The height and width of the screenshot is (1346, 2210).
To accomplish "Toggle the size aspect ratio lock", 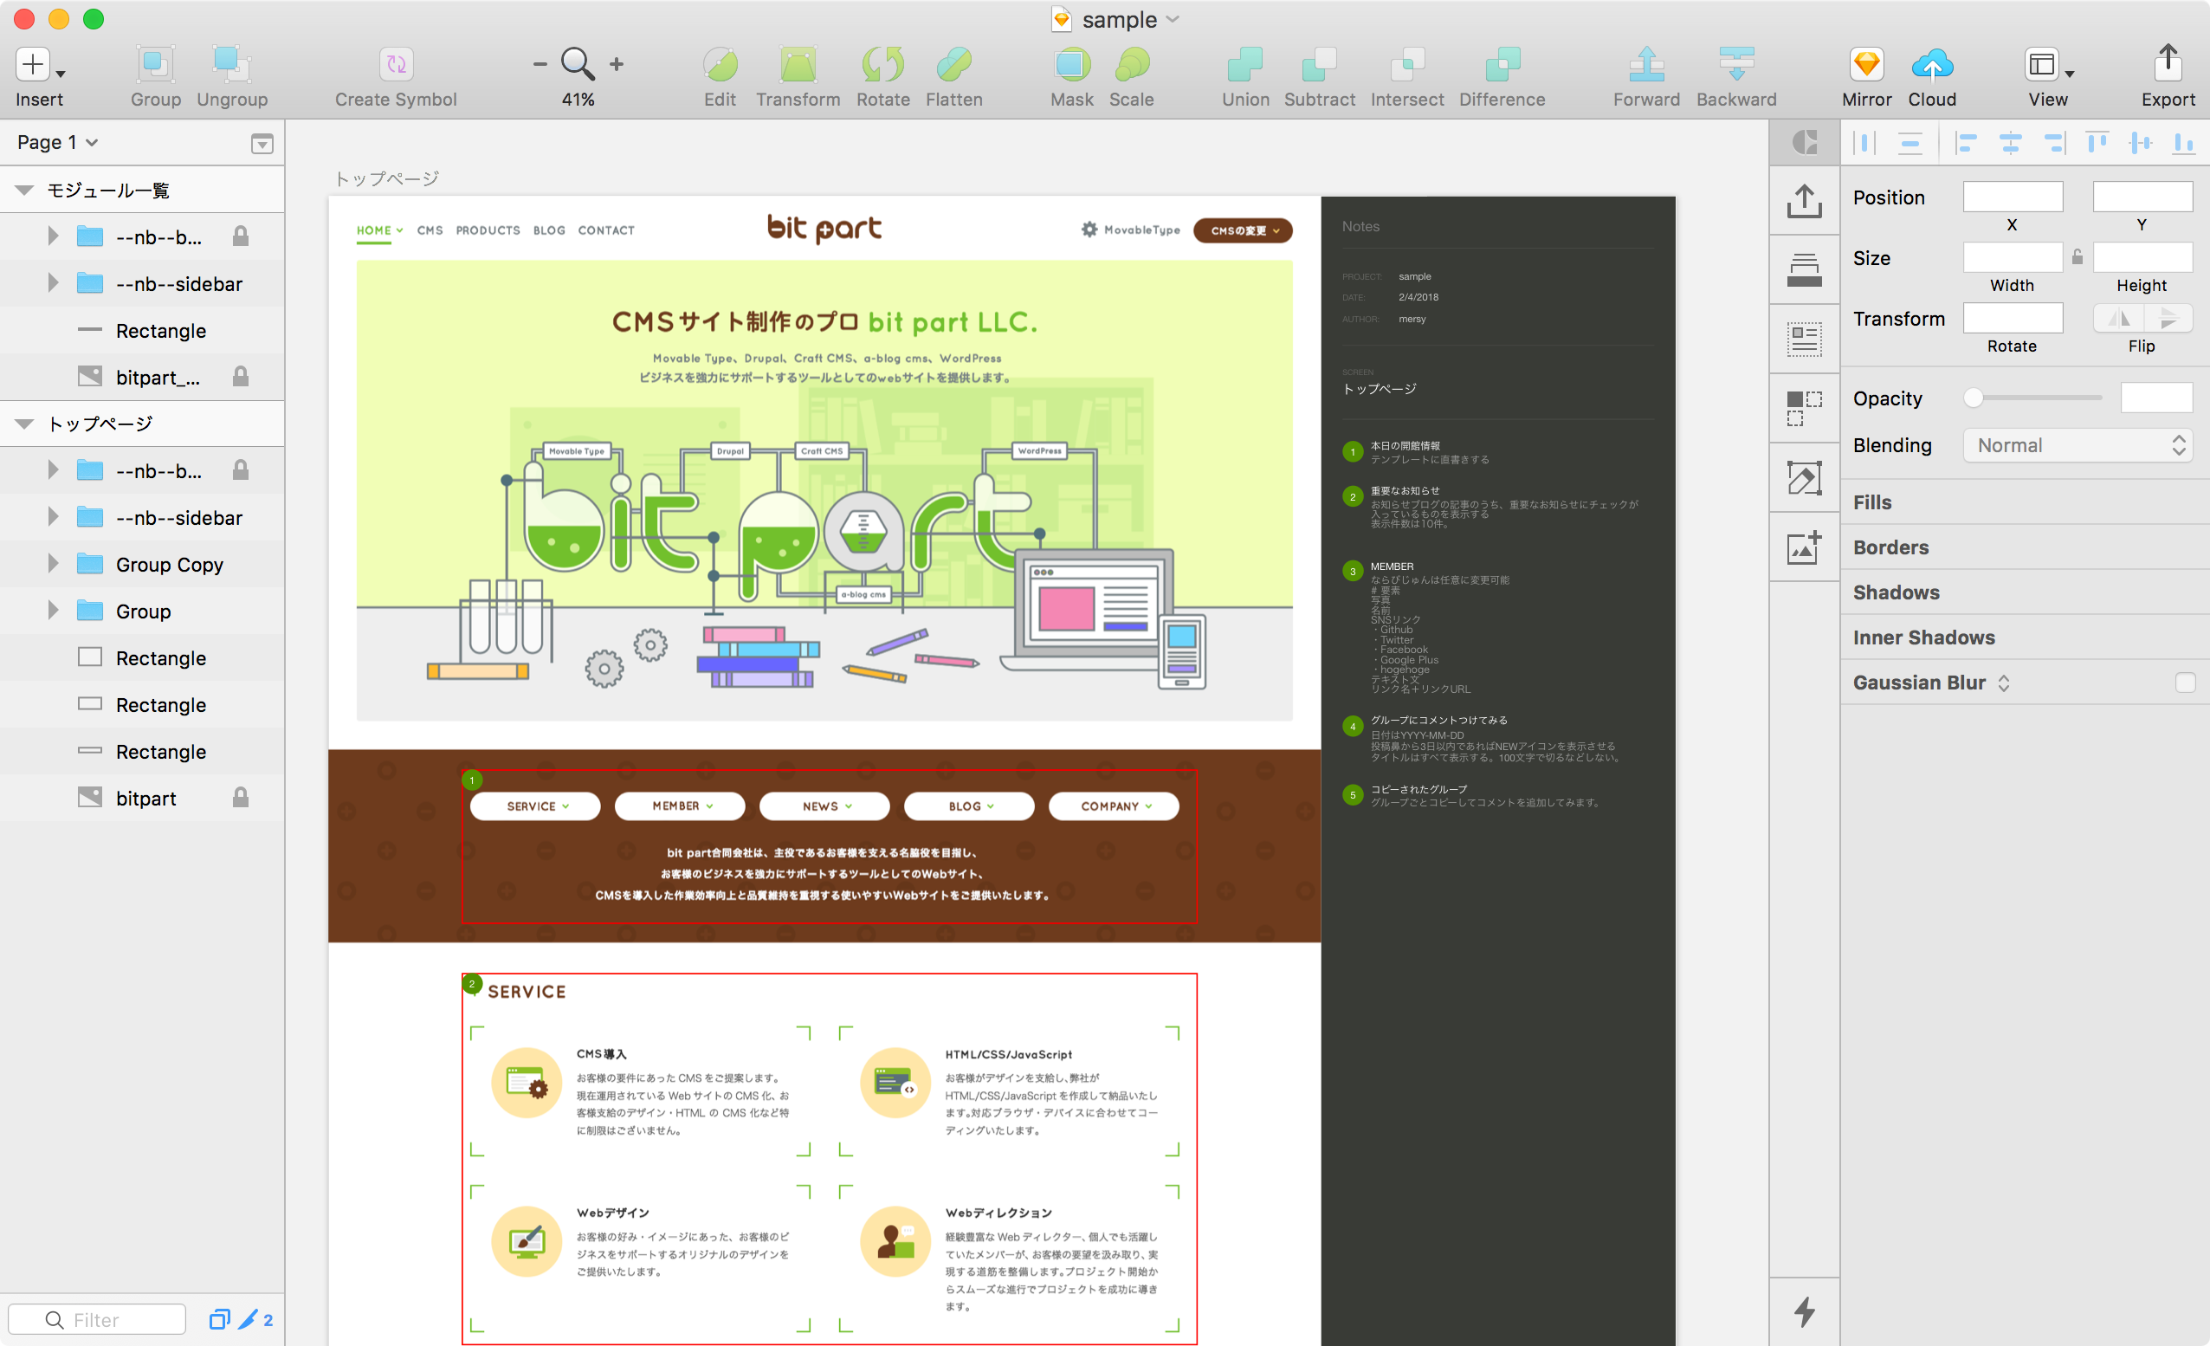I will tap(2077, 258).
